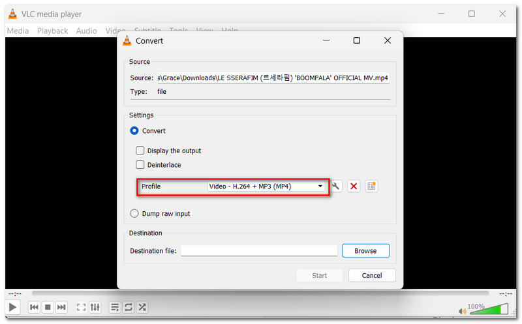Image resolution: width=522 pixels, height=324 pixels.
Task: Open the Profile dropdown list
Action: point(266,186)
